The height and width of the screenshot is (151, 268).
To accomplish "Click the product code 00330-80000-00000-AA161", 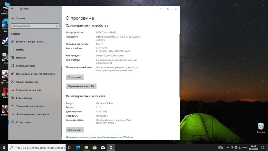I will tap(110, 56).
